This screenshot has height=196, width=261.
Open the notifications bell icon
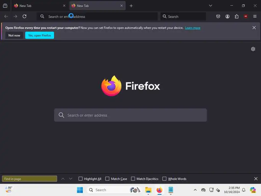tap(244, 190)
